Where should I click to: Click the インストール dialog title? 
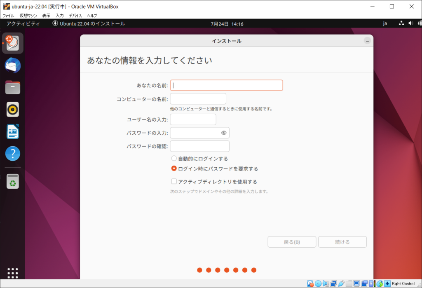[227, 41]
